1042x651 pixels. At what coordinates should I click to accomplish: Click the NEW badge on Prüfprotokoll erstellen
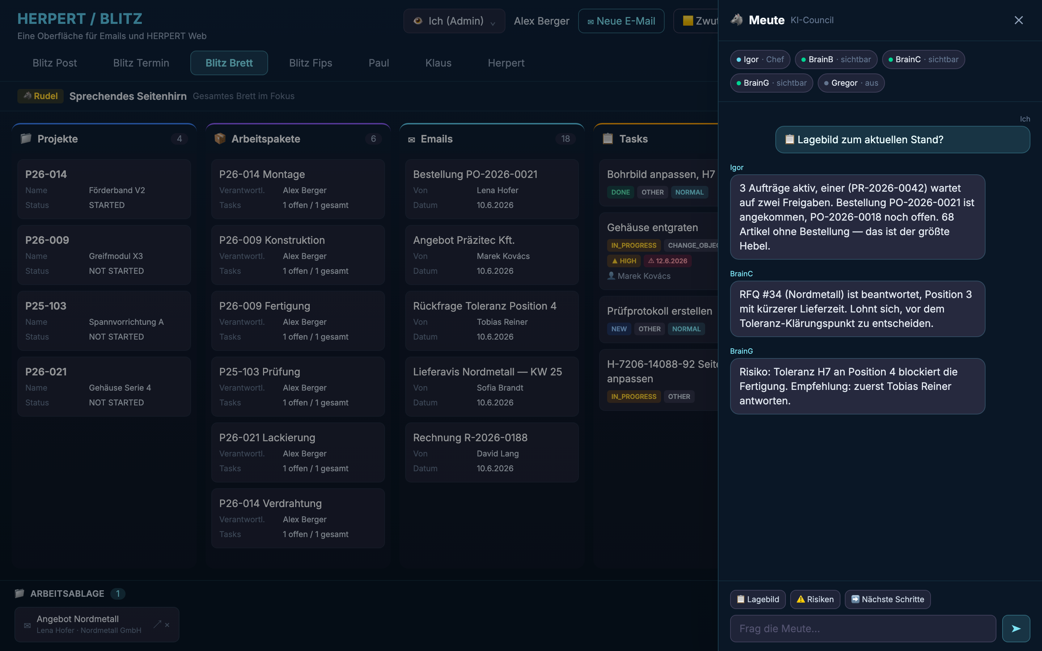619,329
